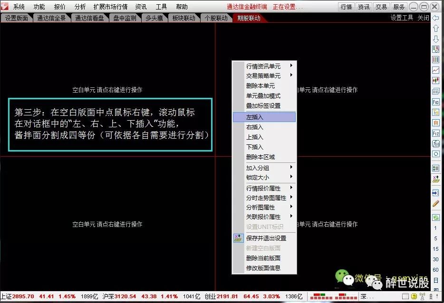Switch to the 盘中监测 tab
The height and width of the screenshot is (303, 444).
click(125, 18)
